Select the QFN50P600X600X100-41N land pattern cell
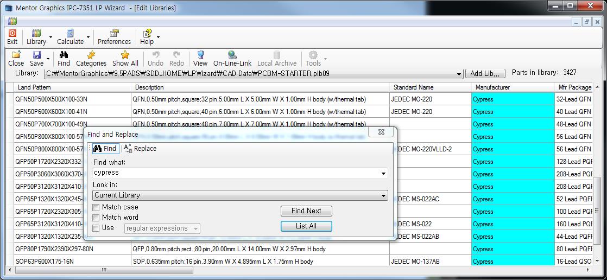 72,112
